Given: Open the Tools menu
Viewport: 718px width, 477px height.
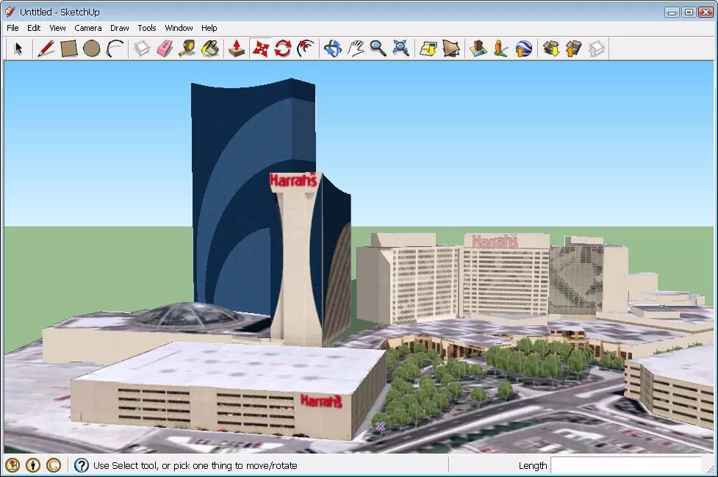Looking at the screenshot, I should click(x=147, y=28).
